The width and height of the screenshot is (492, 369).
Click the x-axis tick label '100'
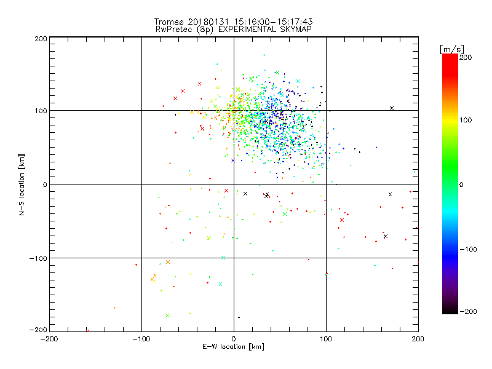pos(326,339)
